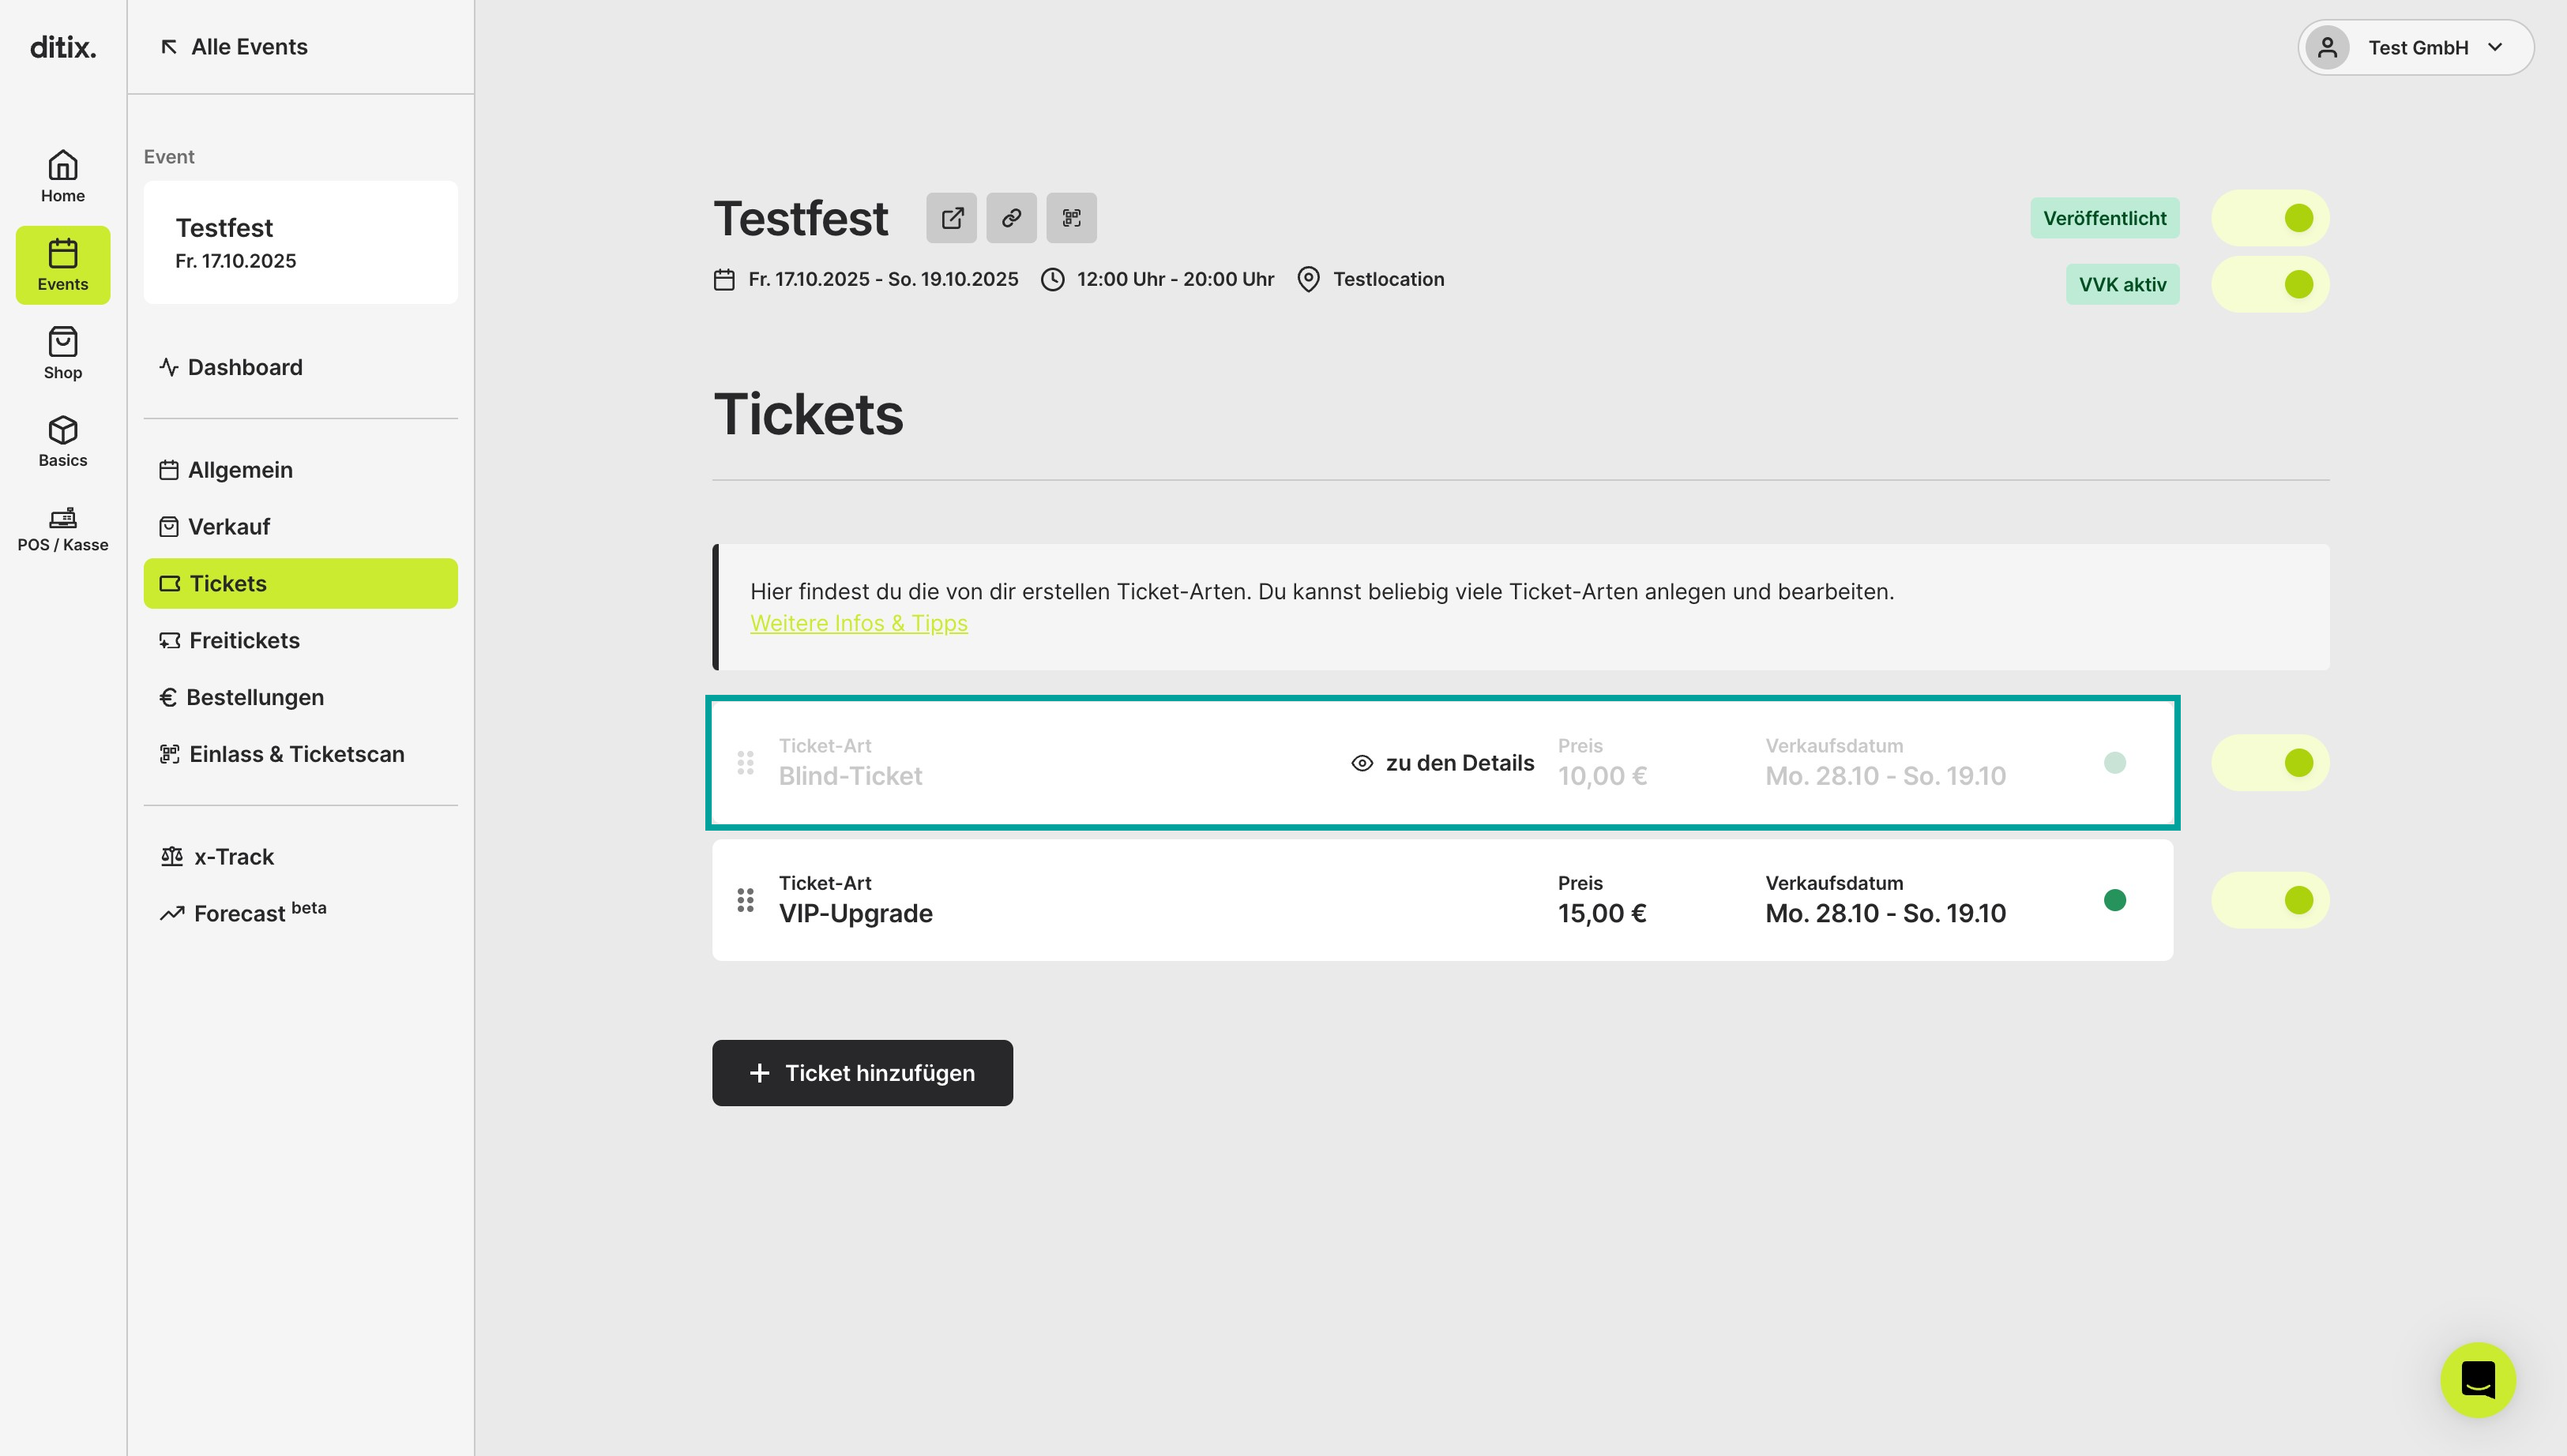This screenshot has width=2567, height=1456.
Task: Copy the Testfest event link
Action: [x=1011, y=218]
